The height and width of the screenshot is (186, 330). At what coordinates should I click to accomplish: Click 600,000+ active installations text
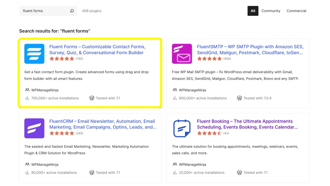pos(203,98)
